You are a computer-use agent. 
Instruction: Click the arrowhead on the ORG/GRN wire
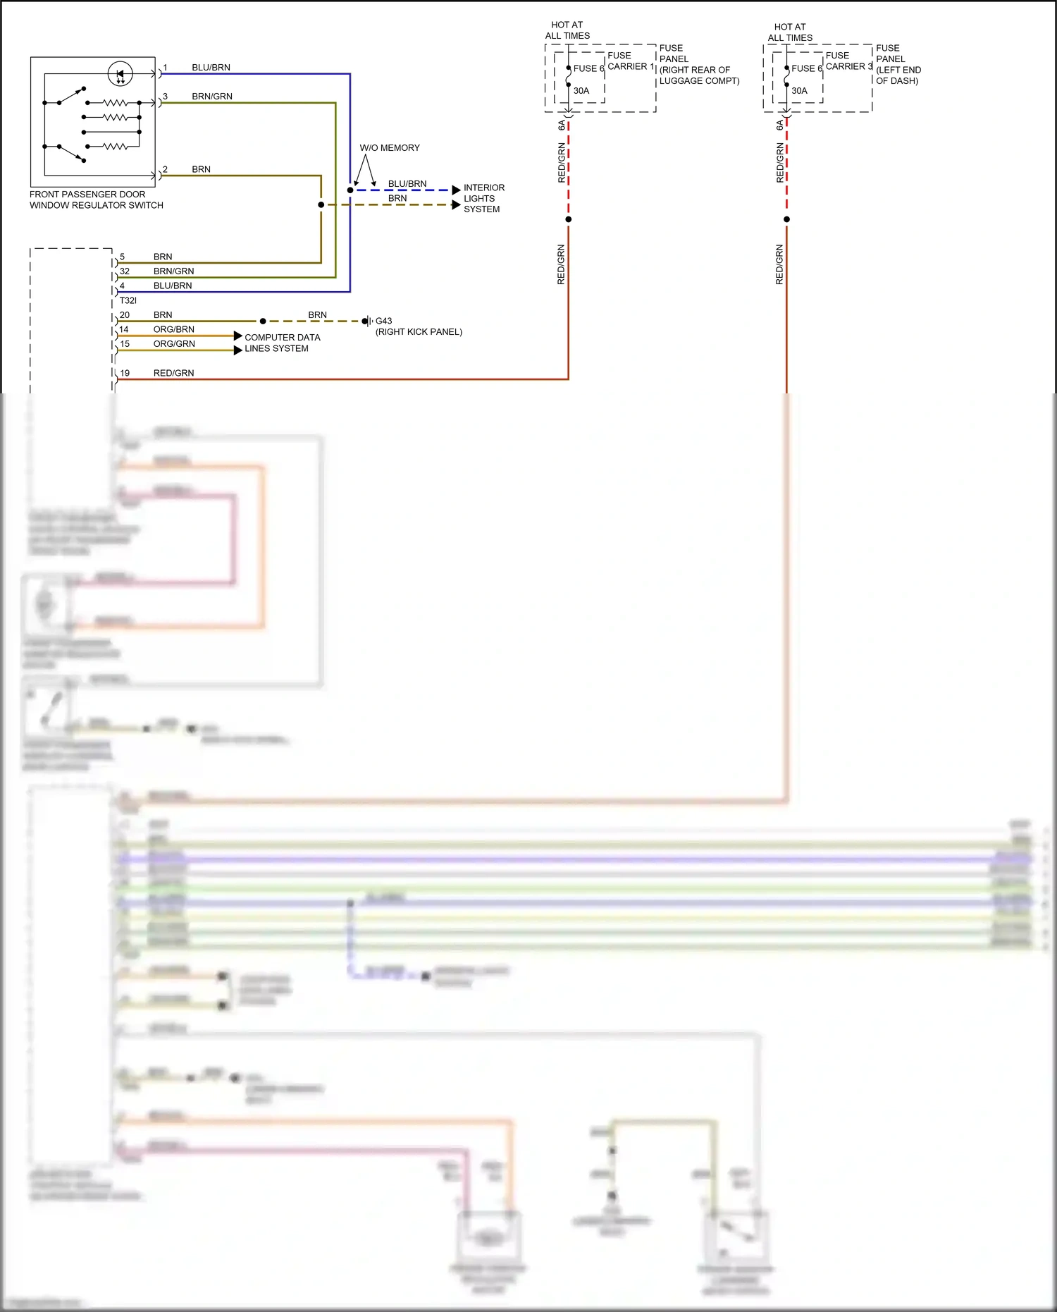tap(238, 350)
